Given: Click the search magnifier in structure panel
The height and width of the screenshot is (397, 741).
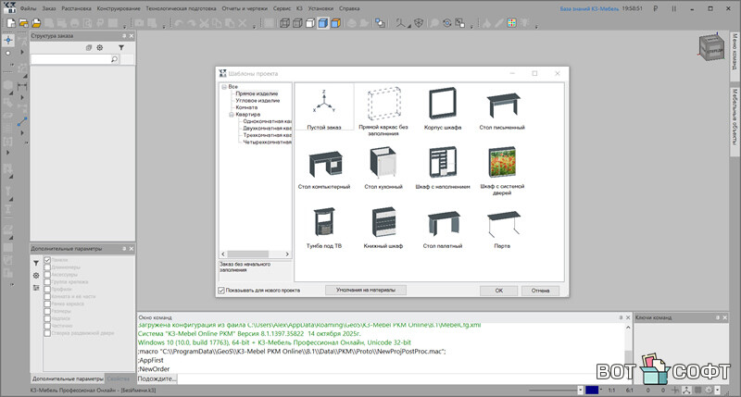Looking at the screenshot, I should click(x=115, y=59).
